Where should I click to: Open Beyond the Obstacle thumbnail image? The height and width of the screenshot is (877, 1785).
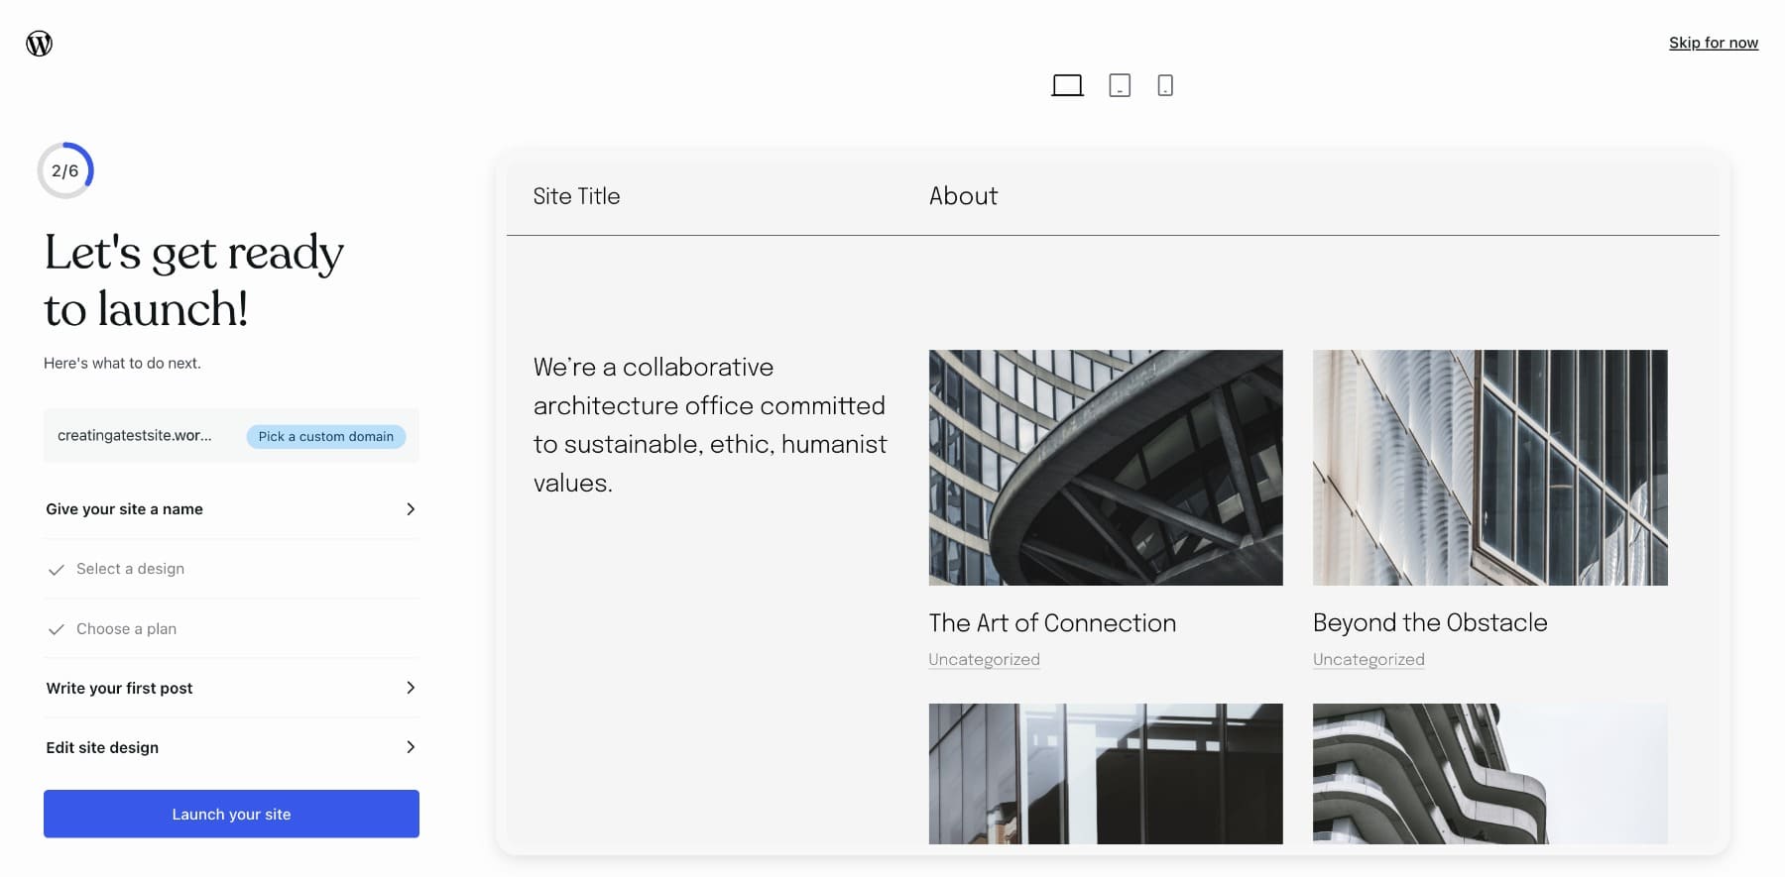tap(1490, 468)
